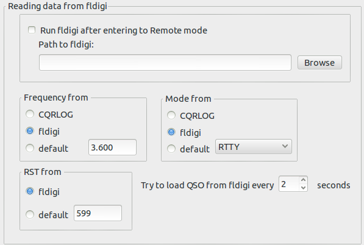The image size is (364, 245).
Task: Choose default RST radio option
Action: coord(30,215)
